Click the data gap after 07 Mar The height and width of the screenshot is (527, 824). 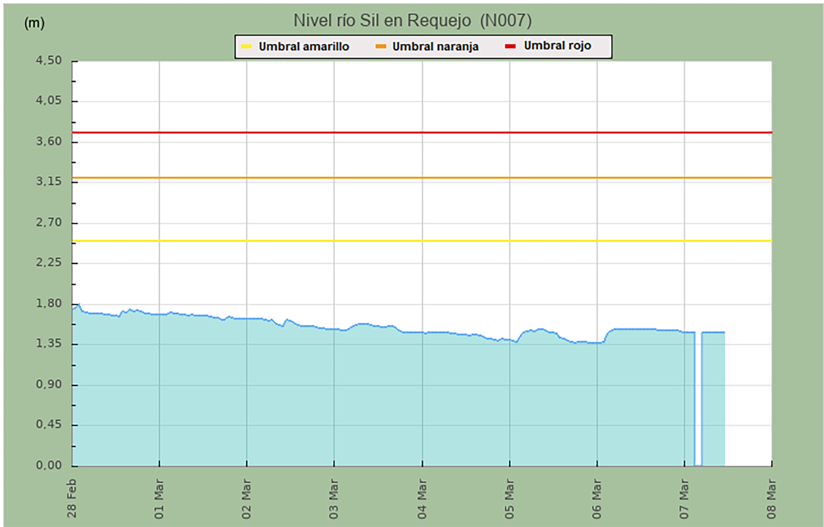coord(698,401)
